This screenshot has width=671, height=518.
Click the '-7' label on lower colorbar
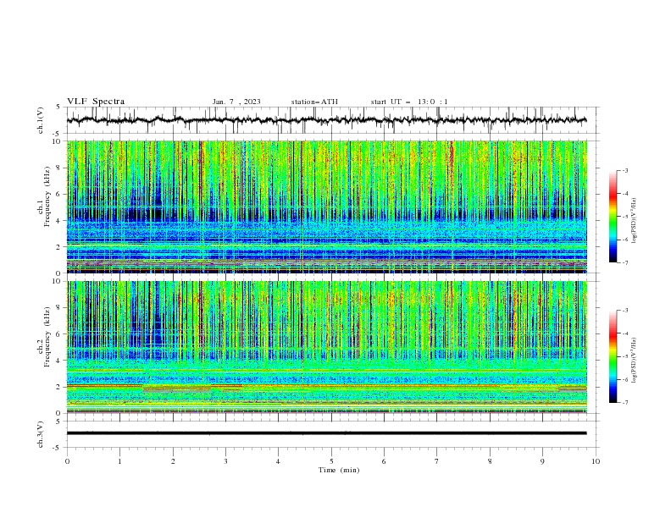(x=625, y=403)
